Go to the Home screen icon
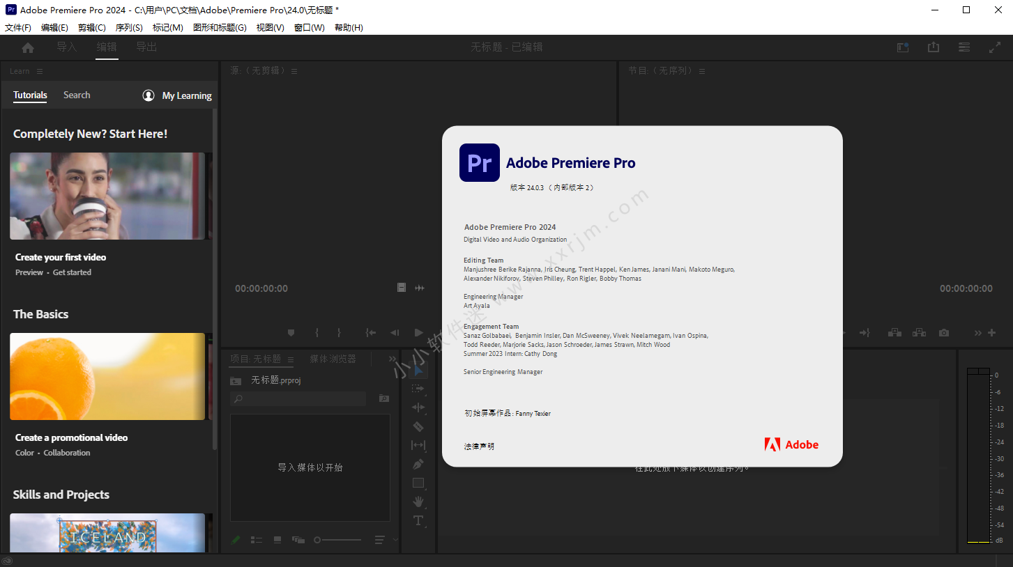 tap(28, 47)
